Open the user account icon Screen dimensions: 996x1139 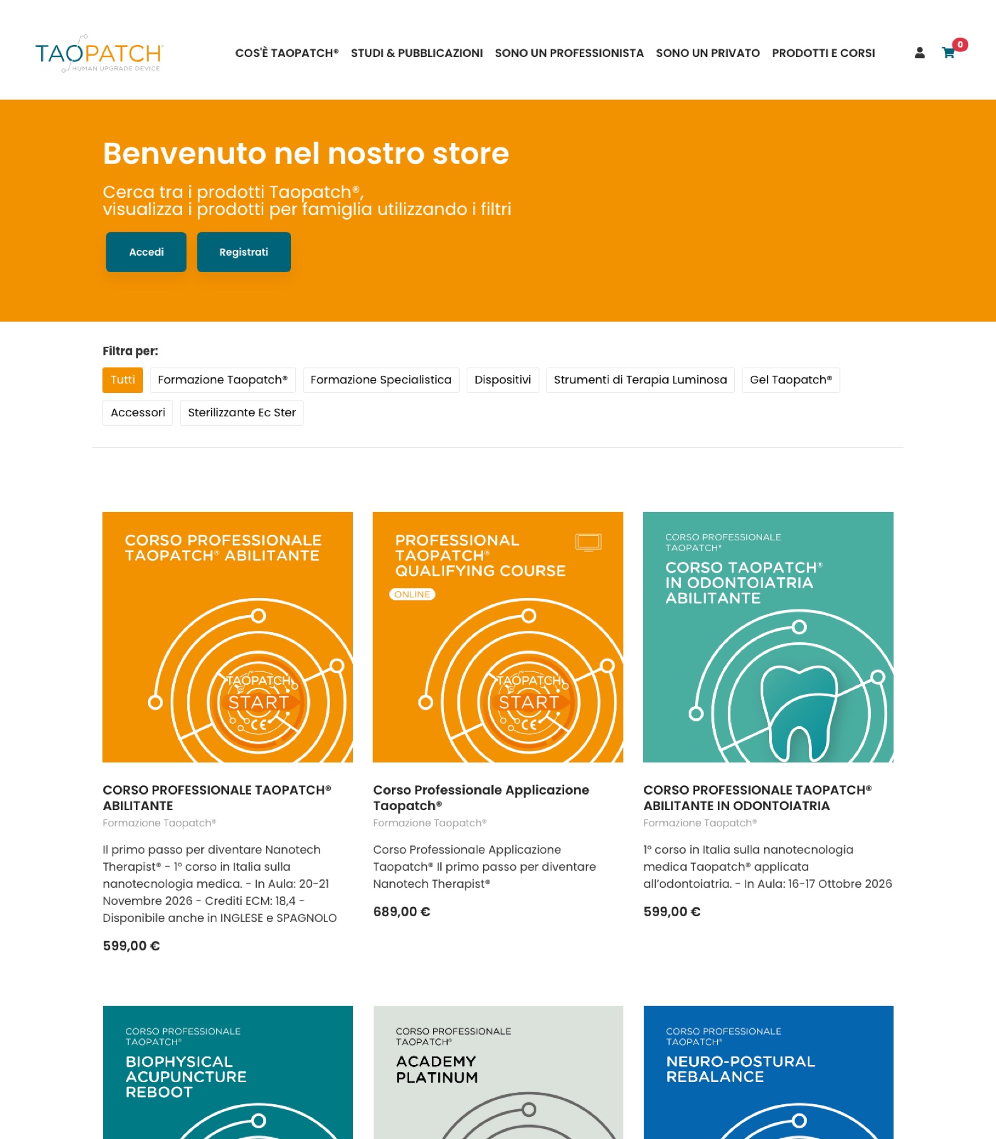pyautogui.click(x=919, y=53)
